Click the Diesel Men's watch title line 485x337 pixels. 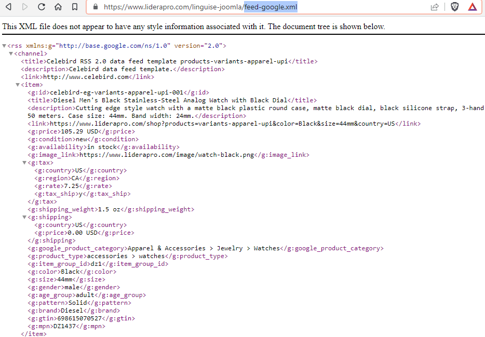[172, 100]
